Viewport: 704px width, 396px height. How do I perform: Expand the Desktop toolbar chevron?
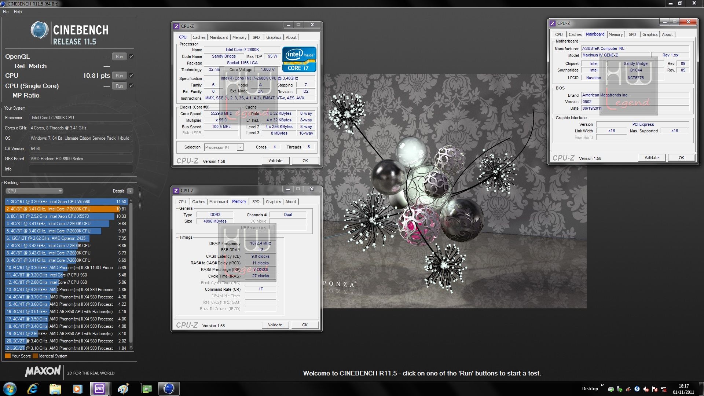tap(602, 385)
